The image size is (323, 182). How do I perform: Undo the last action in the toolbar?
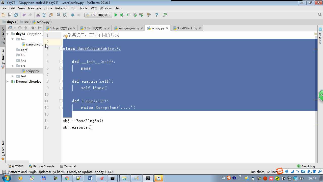24,15
